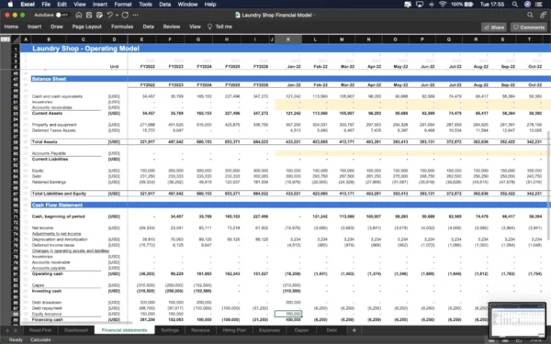Select the Balance Sheet section header
551x344 pixels.
click(49, 79)
